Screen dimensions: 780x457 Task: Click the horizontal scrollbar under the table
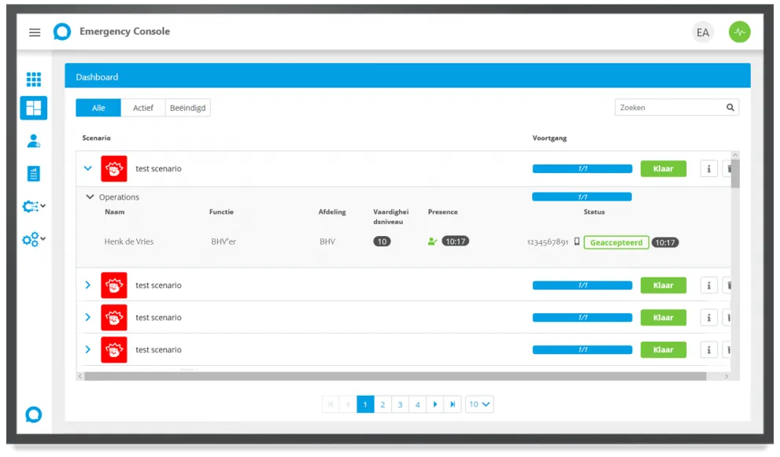[395, 377]
